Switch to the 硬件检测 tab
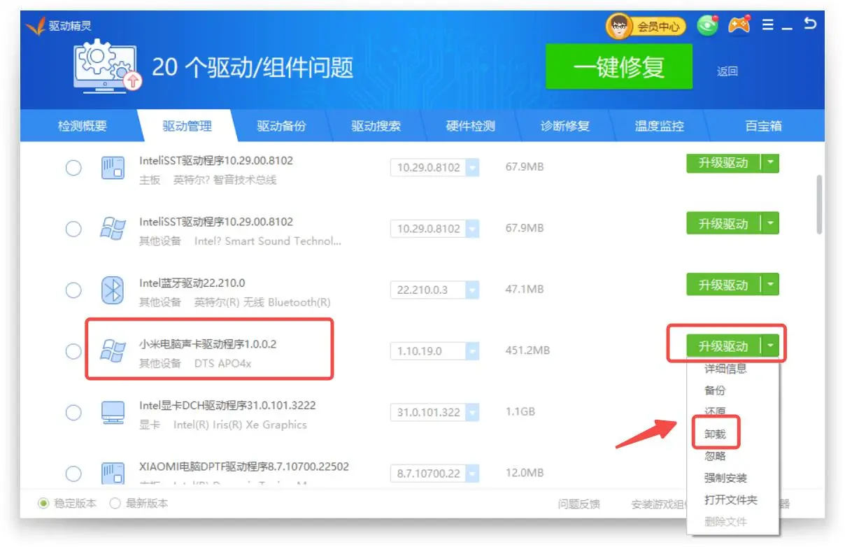This screenshot has width=845, height=547. (470, 127)
